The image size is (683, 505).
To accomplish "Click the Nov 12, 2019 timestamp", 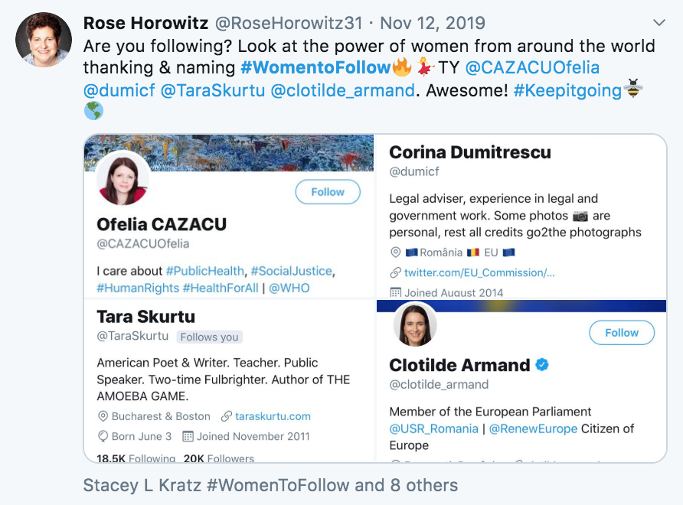I will coord(433,23).
